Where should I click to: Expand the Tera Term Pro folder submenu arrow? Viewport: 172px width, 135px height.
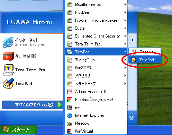click(125, 44)
